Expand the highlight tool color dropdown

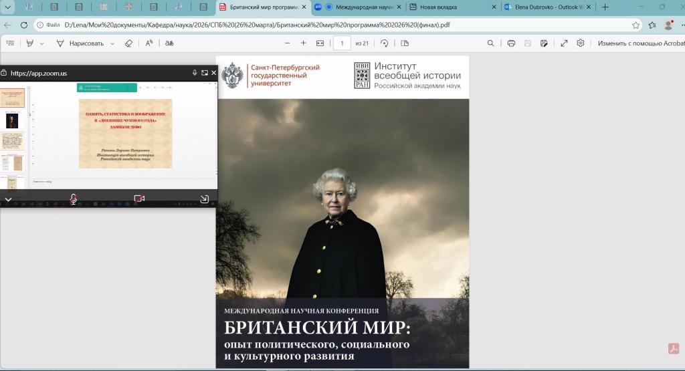coord(41,43)
